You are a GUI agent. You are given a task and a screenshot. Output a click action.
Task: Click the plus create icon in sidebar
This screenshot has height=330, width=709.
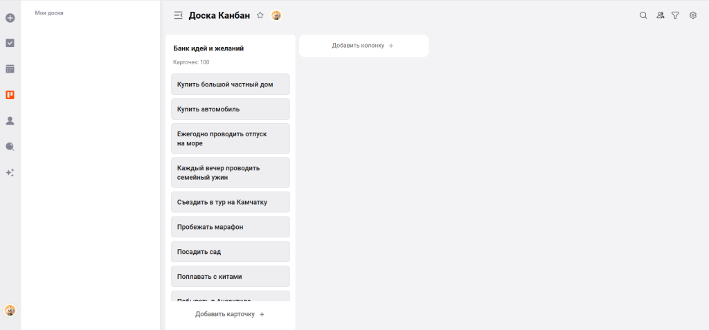(10, 17)
